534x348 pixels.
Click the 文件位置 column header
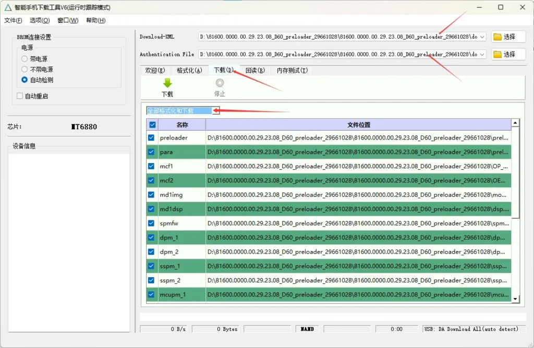359,125
